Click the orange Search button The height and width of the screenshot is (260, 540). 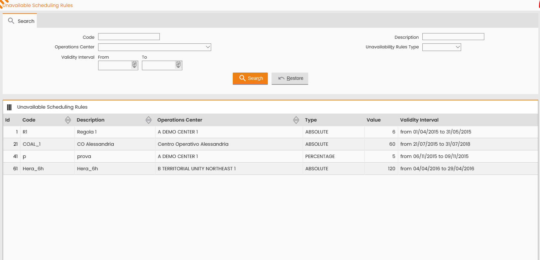250,78
